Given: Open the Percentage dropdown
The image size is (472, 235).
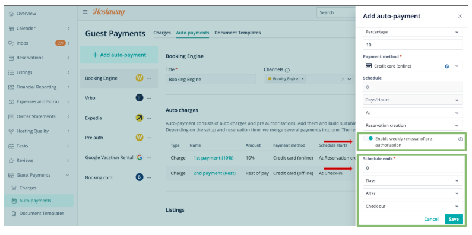Looking at the screenshot, I should tap(413, 32).
